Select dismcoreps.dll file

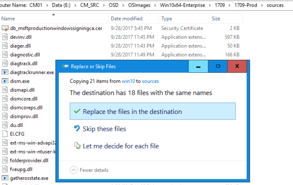[x=26, y=108]
